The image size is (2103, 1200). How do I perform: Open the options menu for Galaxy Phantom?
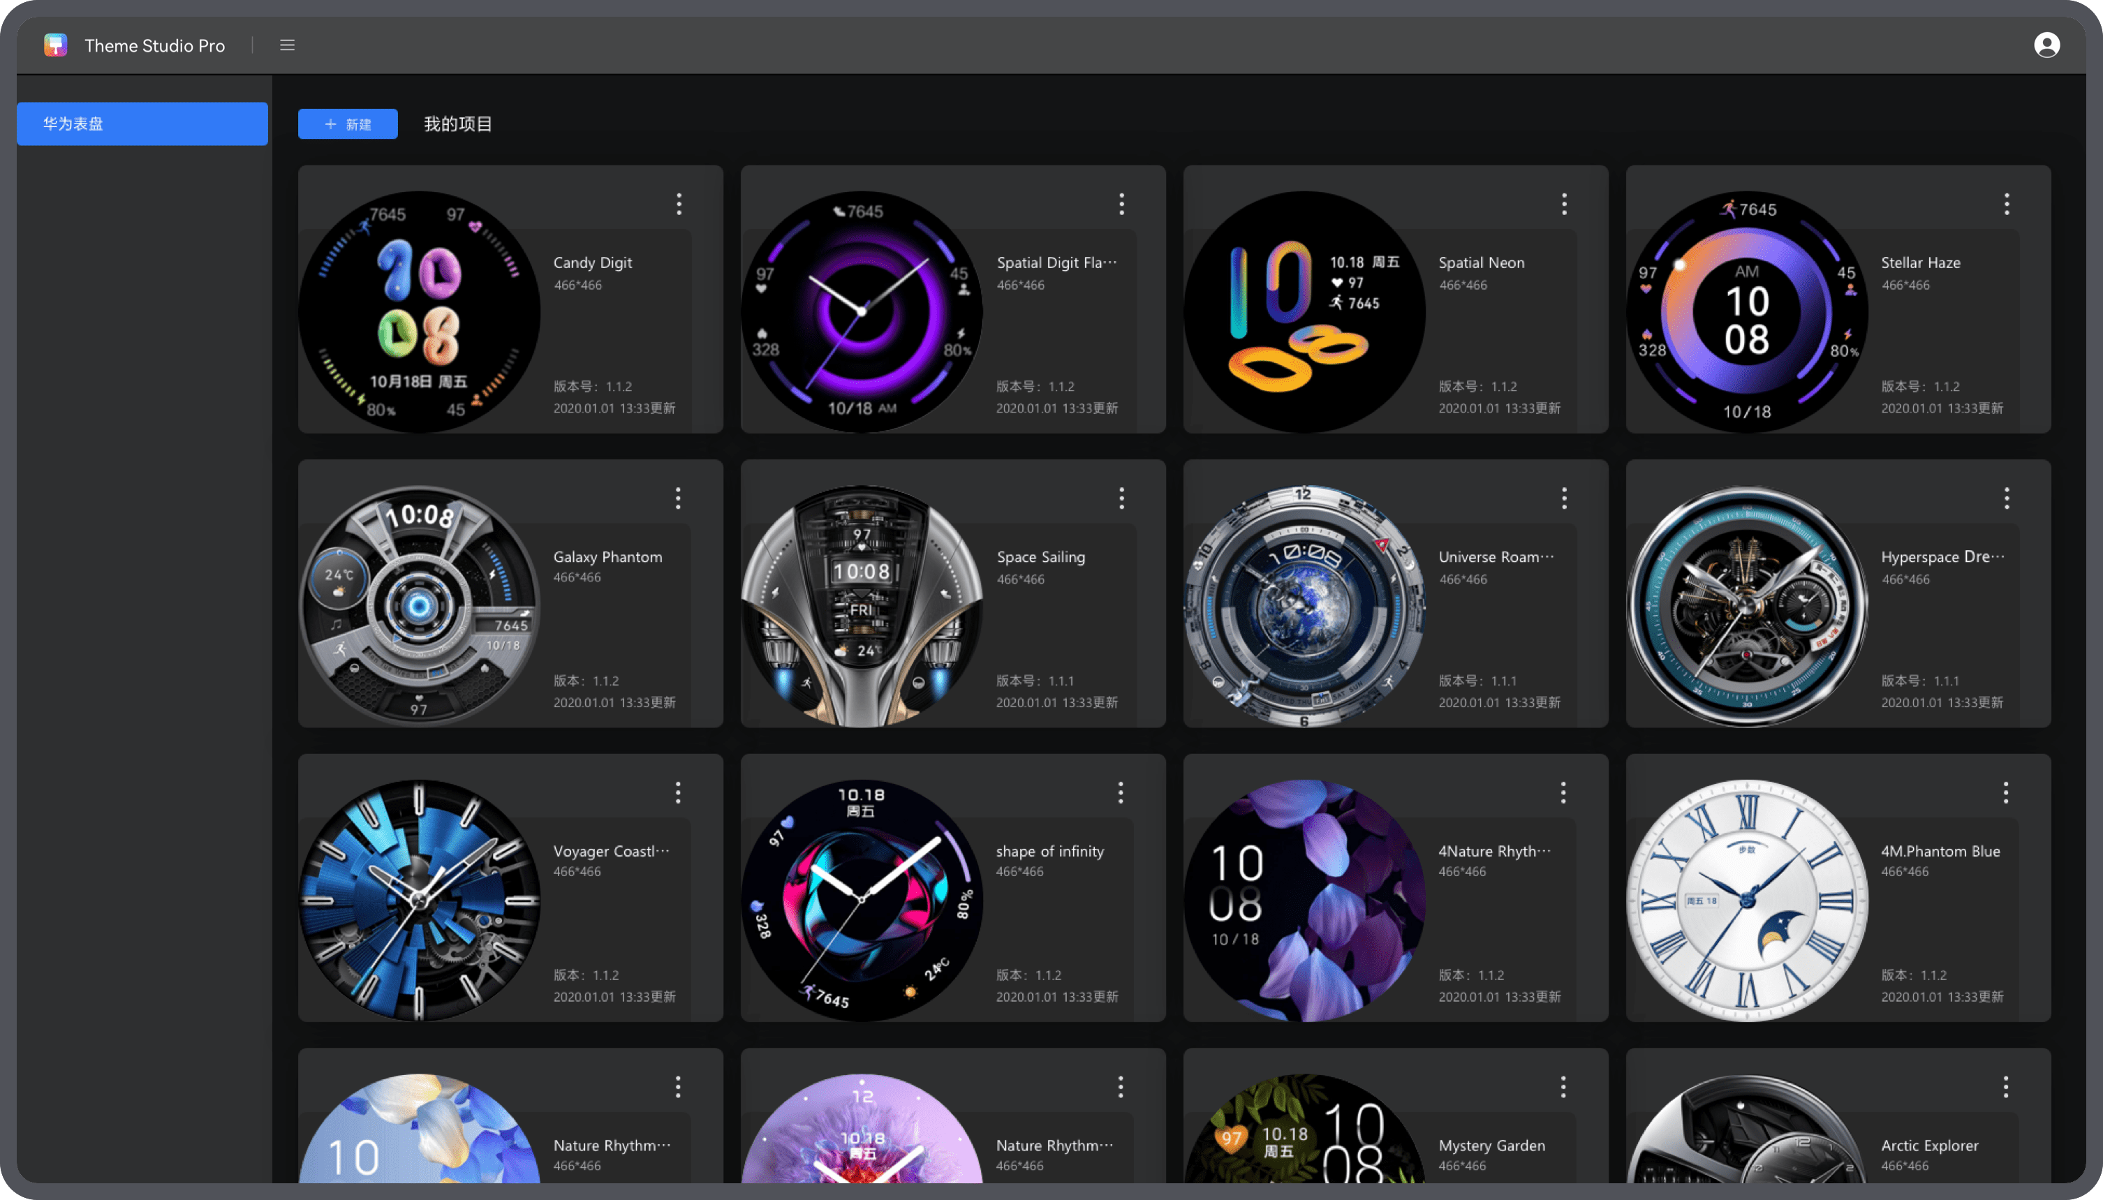point(678,498)
